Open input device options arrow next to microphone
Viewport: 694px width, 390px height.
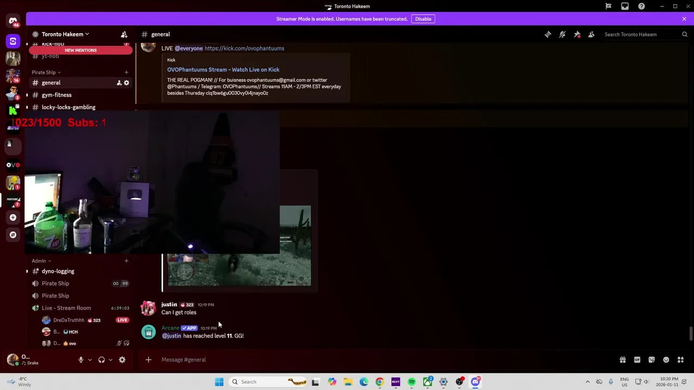(x=90, y=360)
